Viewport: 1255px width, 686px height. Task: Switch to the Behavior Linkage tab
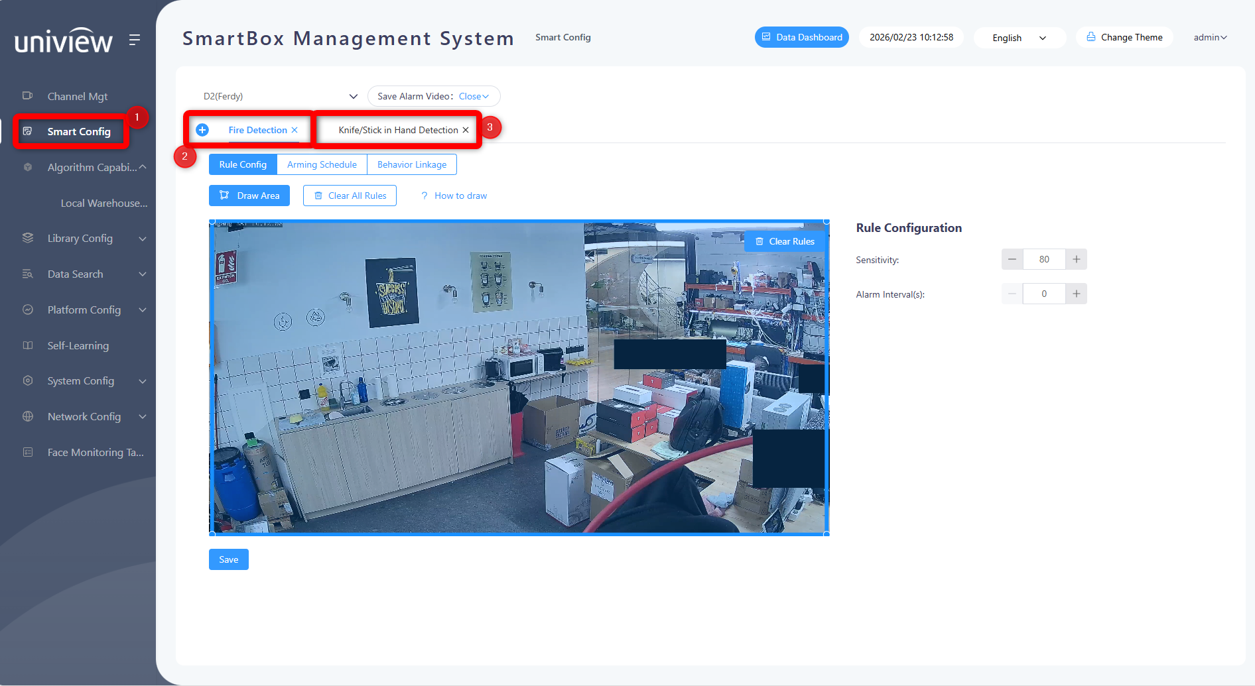pyautogui.click(x=412, y=164)
